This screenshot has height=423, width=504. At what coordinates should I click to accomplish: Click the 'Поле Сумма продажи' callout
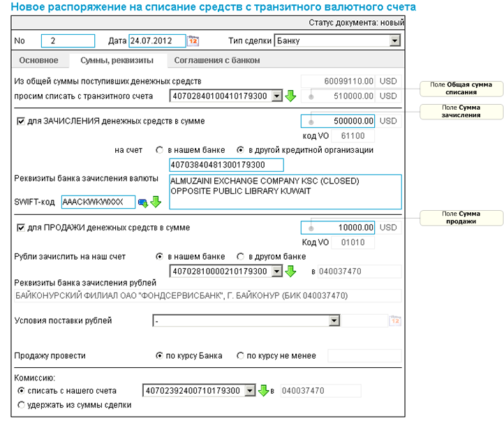[461, 218]
